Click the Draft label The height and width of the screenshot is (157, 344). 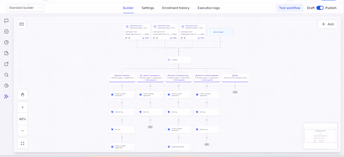(x=310, y=8)
